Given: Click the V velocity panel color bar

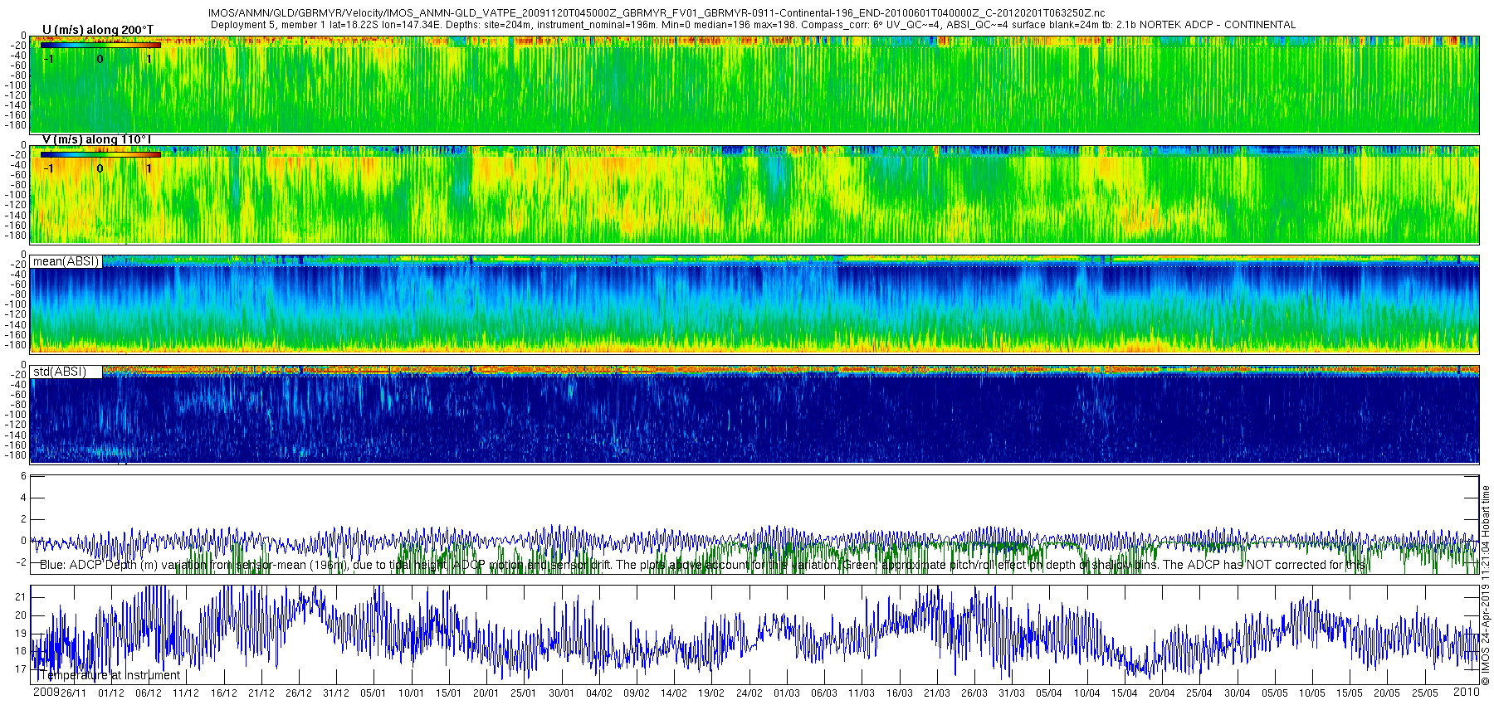Looking at the screenshot, I should [x=100, y=154].
